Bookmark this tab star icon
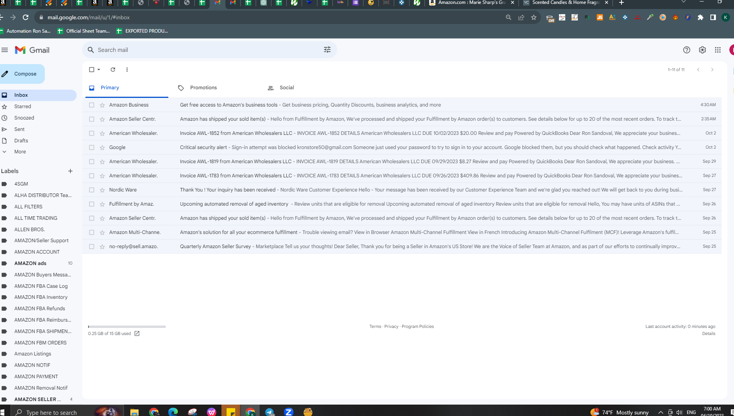The height and width of the screenshot is (416, 734). coord(534,17)
